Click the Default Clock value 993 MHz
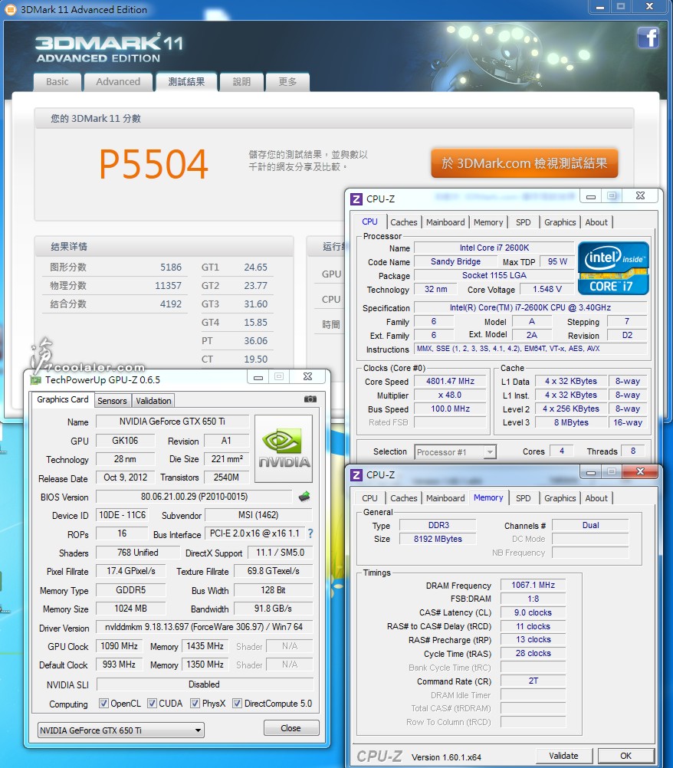 (119, 665)
